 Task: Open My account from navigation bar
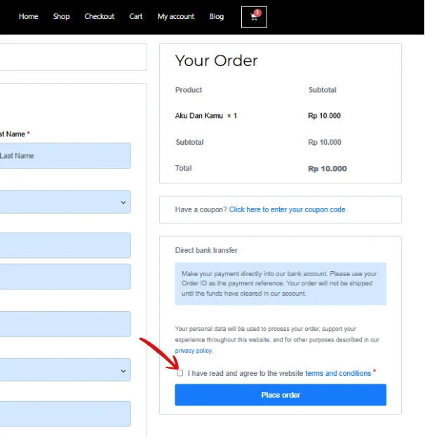pyautogui.click(x=176, y=16)
